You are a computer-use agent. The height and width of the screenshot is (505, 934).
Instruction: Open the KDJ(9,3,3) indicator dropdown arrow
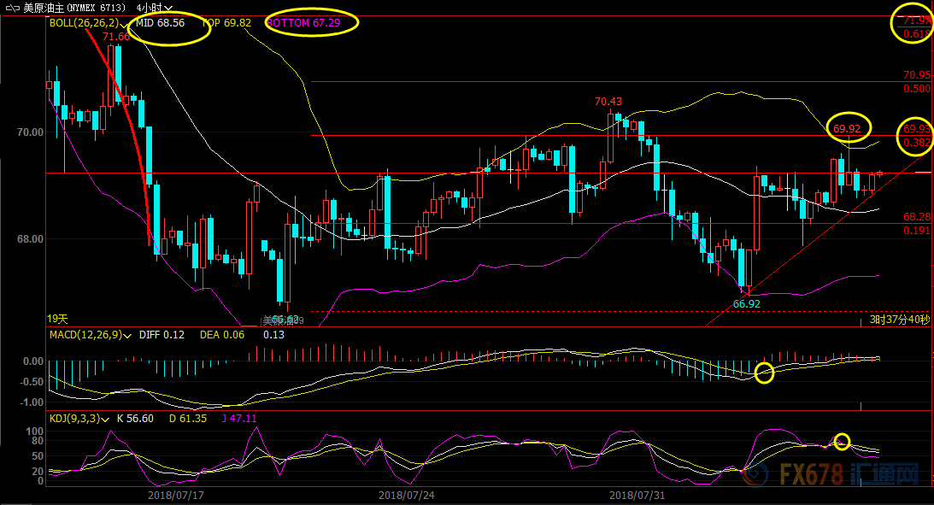point(105,420)
